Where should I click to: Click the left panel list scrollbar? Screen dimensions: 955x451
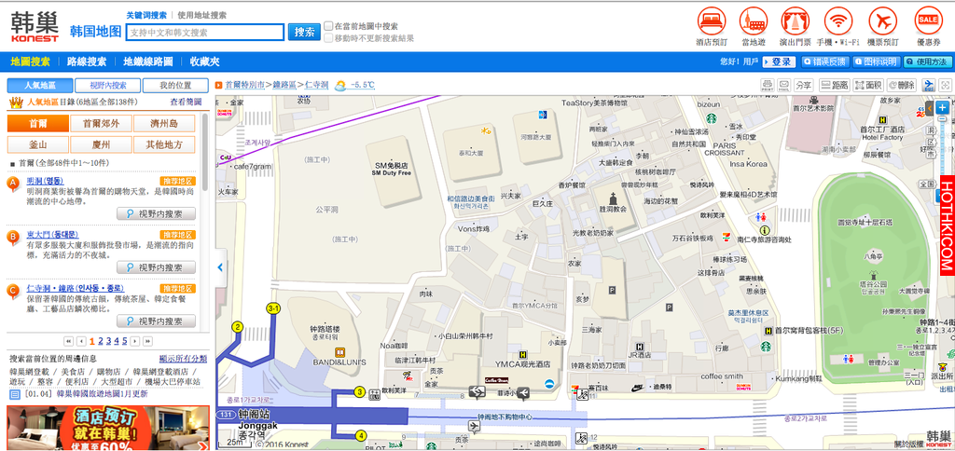(205, 152)
